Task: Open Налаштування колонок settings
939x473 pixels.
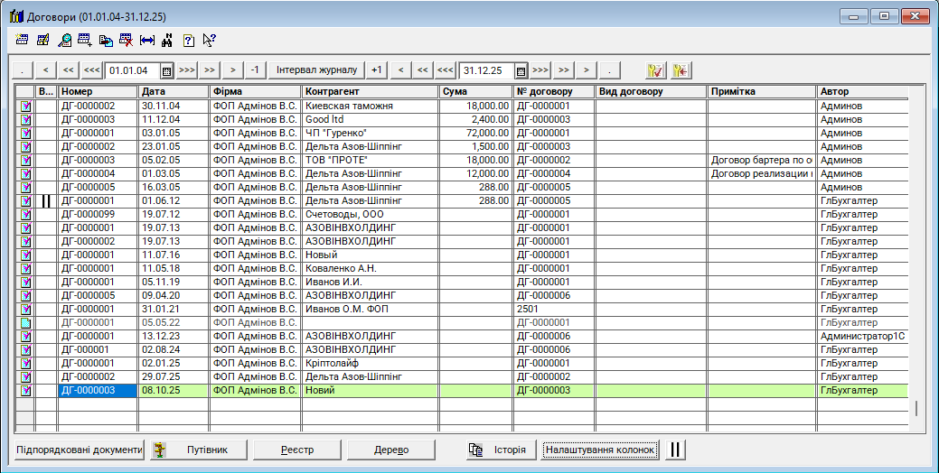Action: [x=600, y=450]
